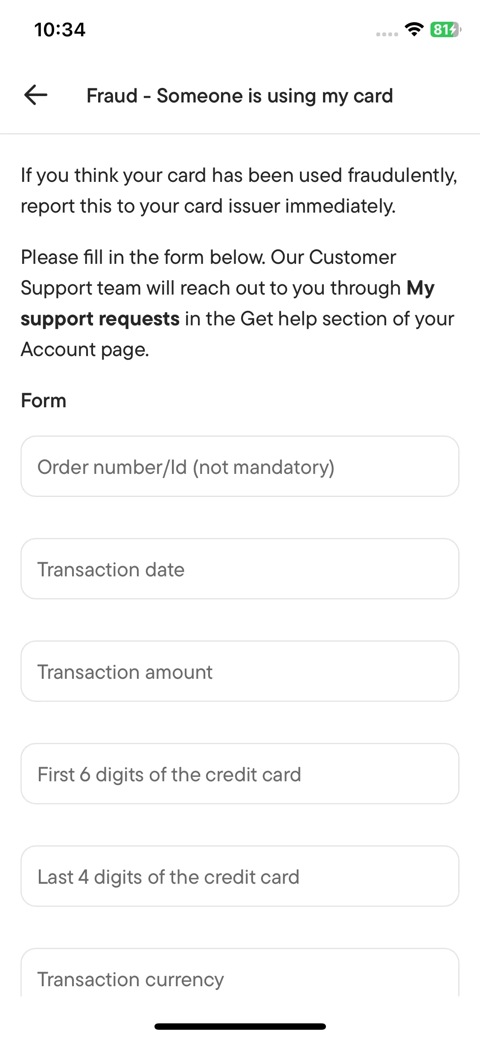Tap the cellular signal dots
Image resolution: width=480 pixels, height=1040 pixels.
coord(387,34)
